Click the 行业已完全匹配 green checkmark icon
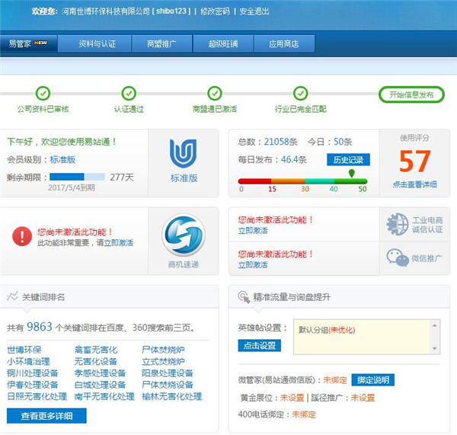 (x=301, y=94)
